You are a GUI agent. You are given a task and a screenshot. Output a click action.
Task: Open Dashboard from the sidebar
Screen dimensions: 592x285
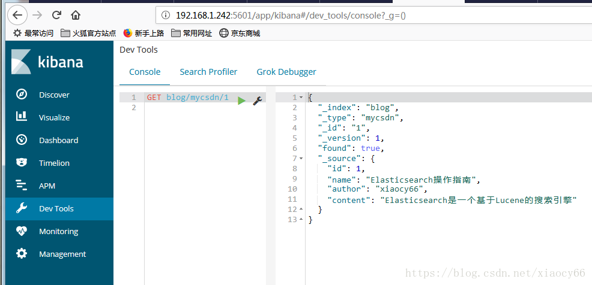[x=59, y=140]
